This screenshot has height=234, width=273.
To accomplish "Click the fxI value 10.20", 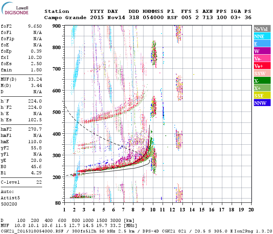I will pos(35,57).
